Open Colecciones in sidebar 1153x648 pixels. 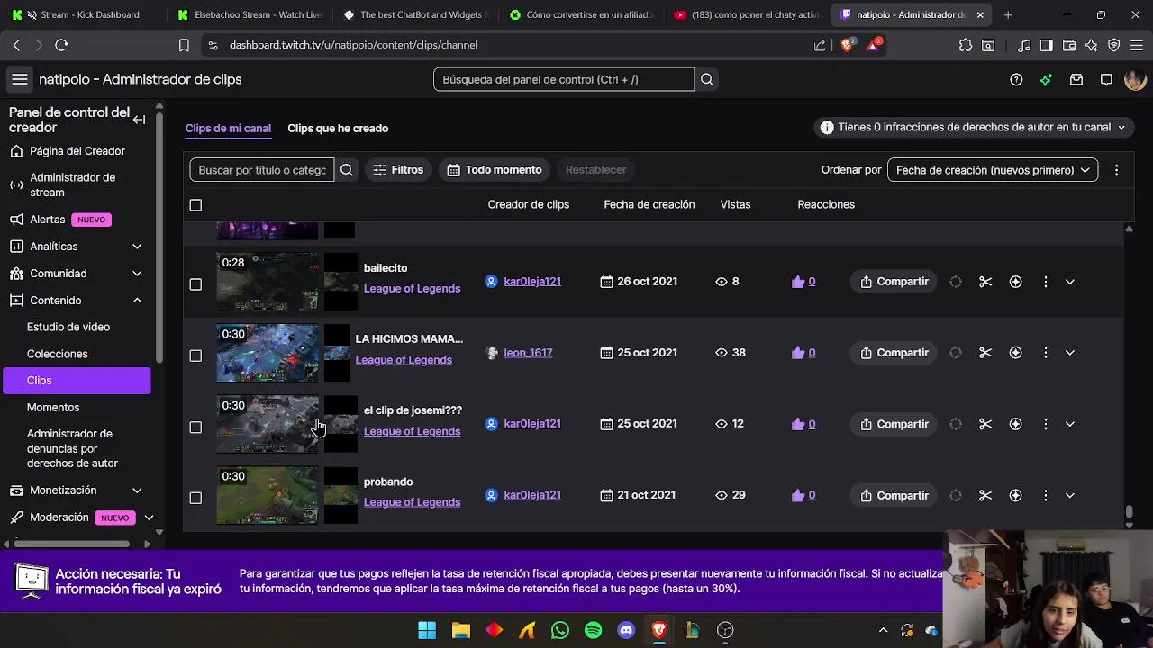coord(57,354)
